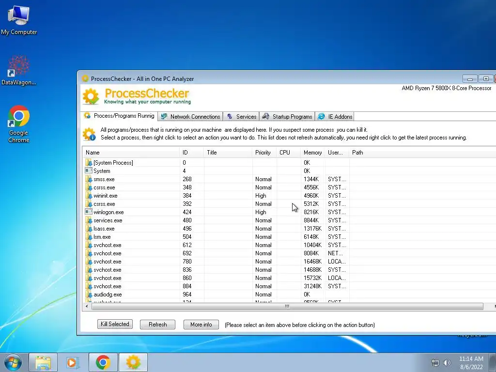Select the svchost.exe row with ID 884

(289, 286)
